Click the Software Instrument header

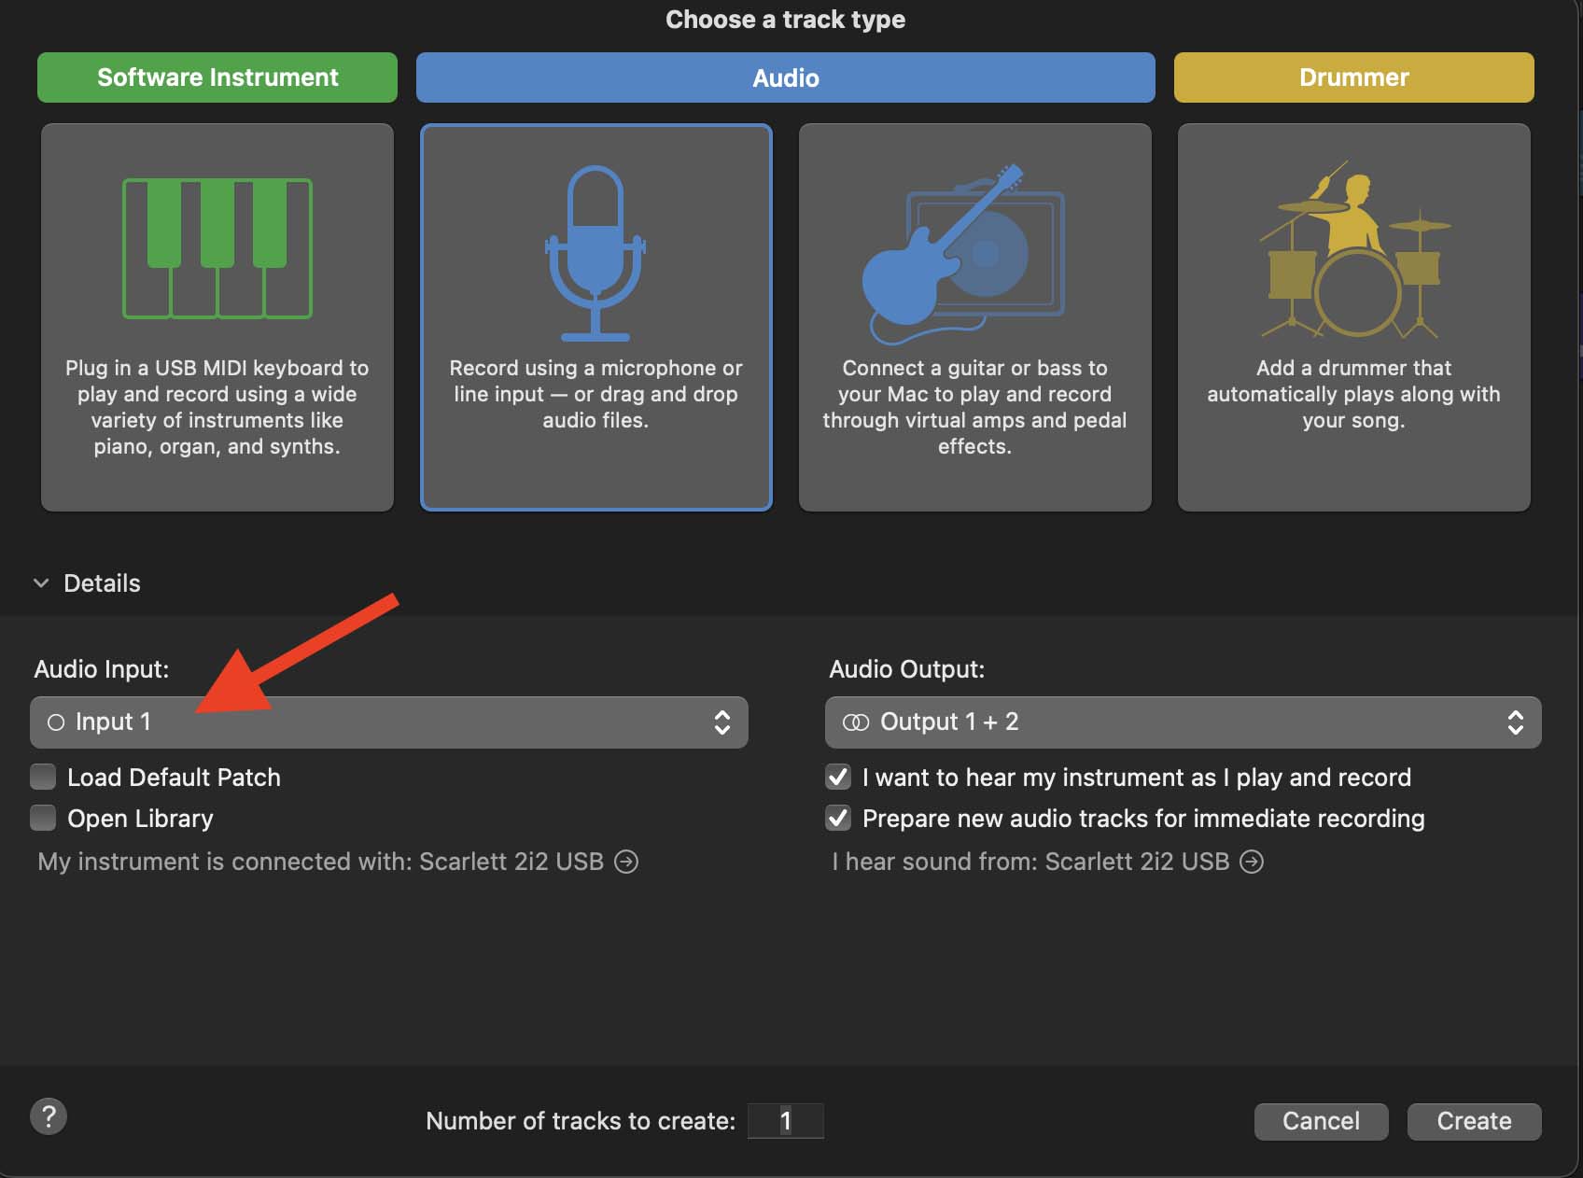click(x=217, y=77)
